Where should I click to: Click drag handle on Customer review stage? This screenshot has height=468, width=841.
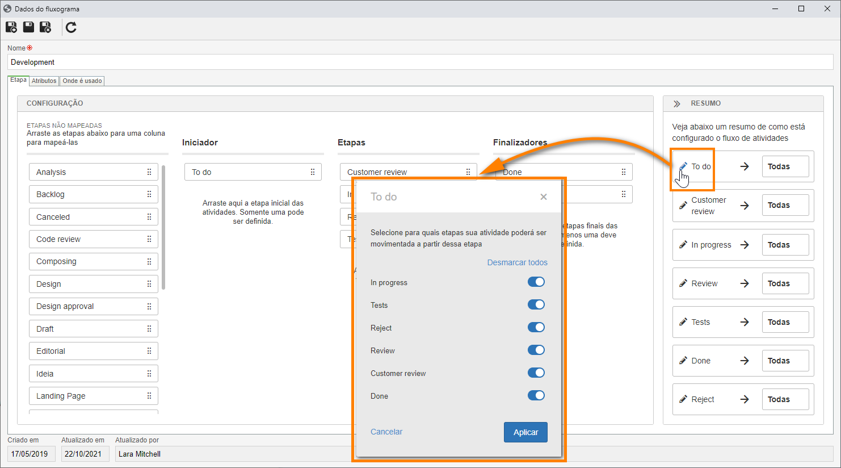click(468, 172)
